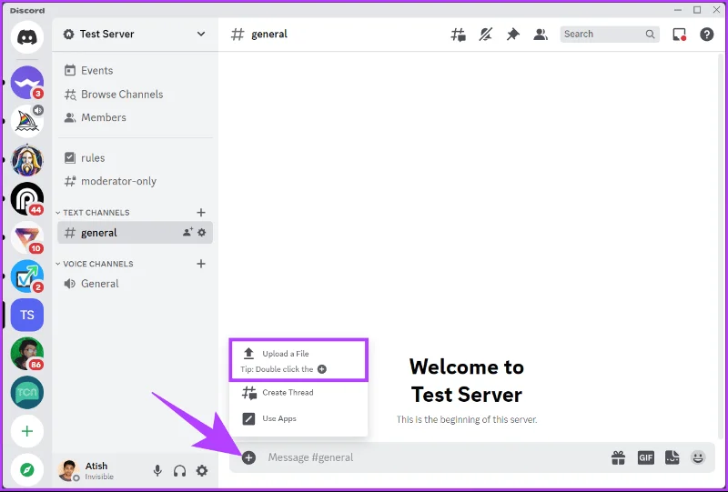Open notification settings bell icon
This screenshot has width=728, height=492.
486,35
